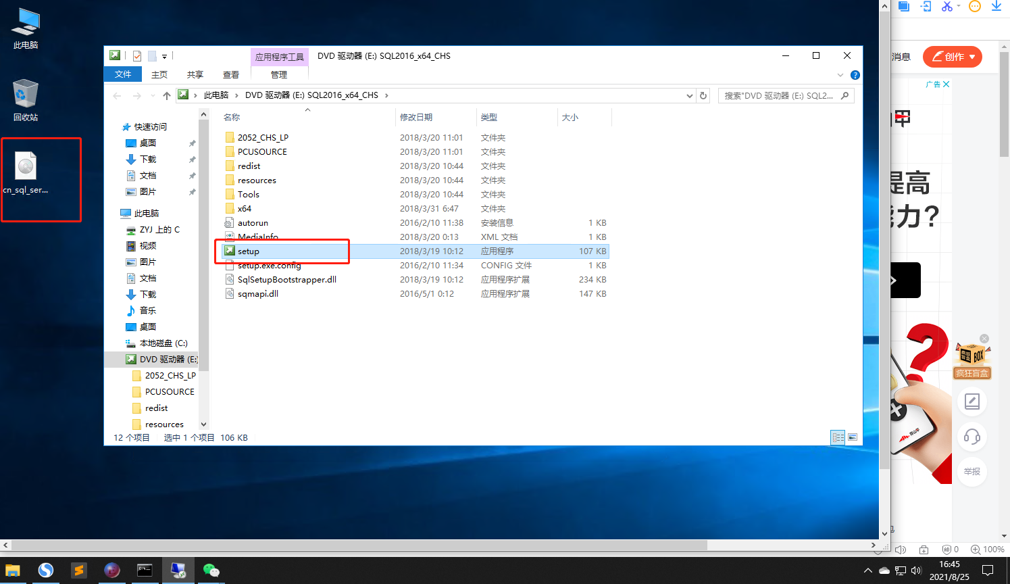Click 此电脑 in the address bar breadcrumb
Image resolution: width=1010 pixels, height=584 pixels.
coord(216,95)
